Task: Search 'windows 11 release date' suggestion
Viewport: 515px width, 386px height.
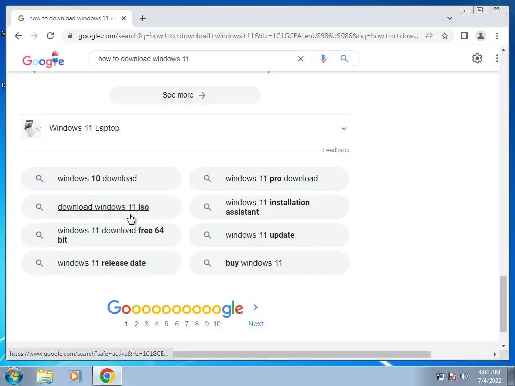Action: tap(101, 263)
